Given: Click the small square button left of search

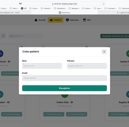Looking at the screenshot, I should [x=3, y=36].
